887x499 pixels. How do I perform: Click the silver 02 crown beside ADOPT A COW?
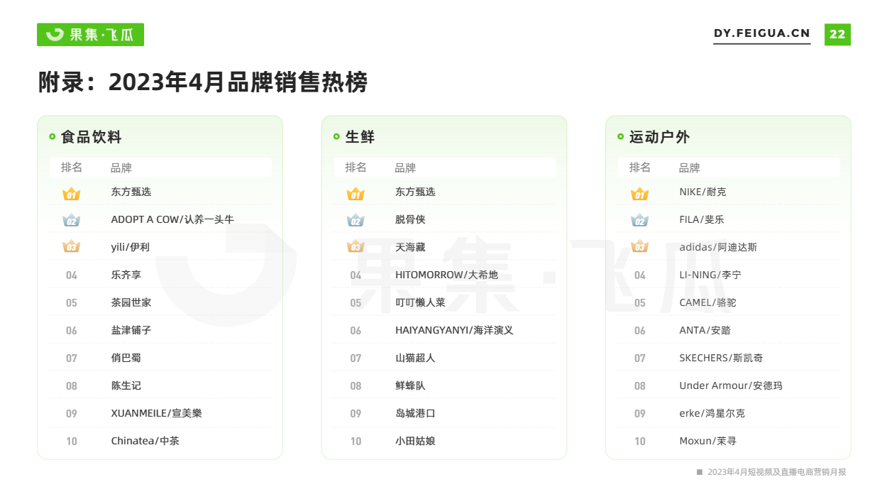point(72,221)
